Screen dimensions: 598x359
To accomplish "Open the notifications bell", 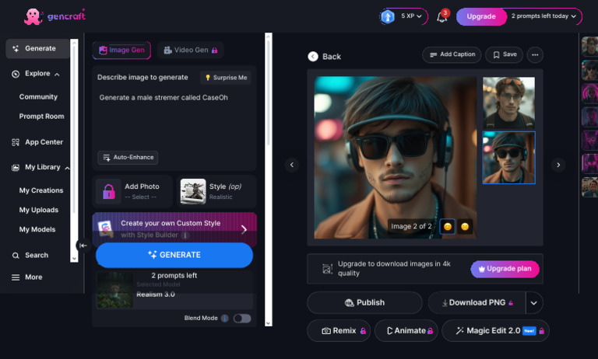I will tap(442, 17).
